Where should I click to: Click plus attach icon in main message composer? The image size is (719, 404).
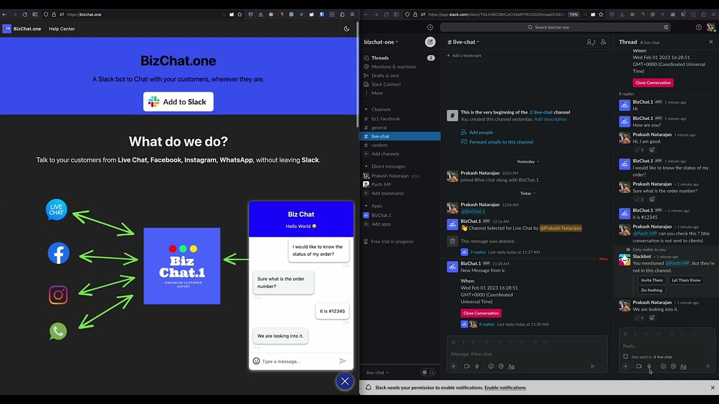coord(453,366)
